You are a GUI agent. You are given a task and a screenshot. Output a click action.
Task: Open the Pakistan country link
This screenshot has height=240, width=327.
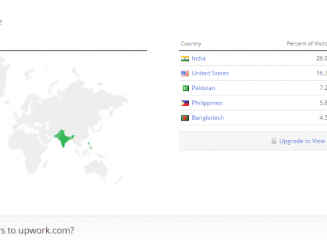tap(204, 88)
